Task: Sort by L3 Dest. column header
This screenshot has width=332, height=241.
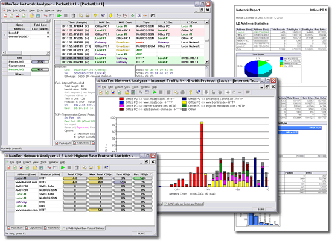Action: coord(192,22)
